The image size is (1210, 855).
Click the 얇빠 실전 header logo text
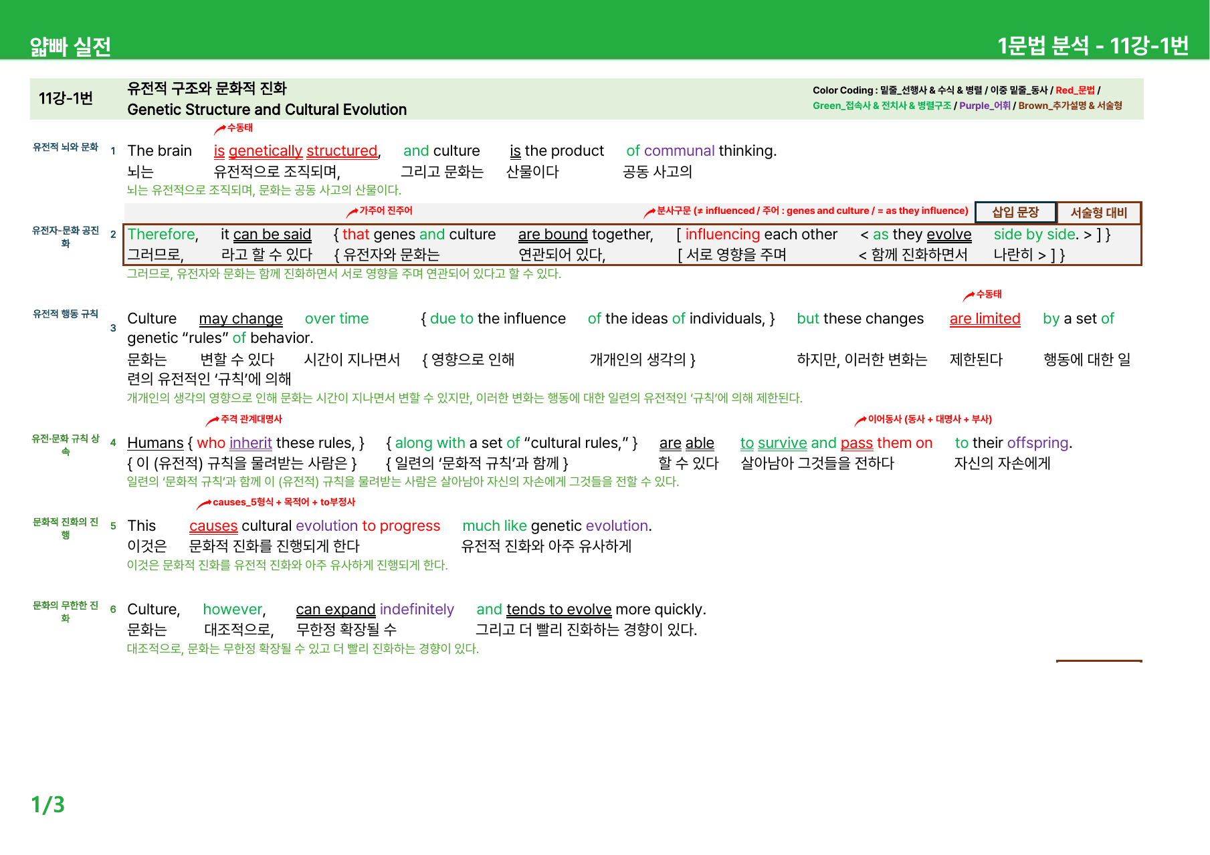[70, 47]
